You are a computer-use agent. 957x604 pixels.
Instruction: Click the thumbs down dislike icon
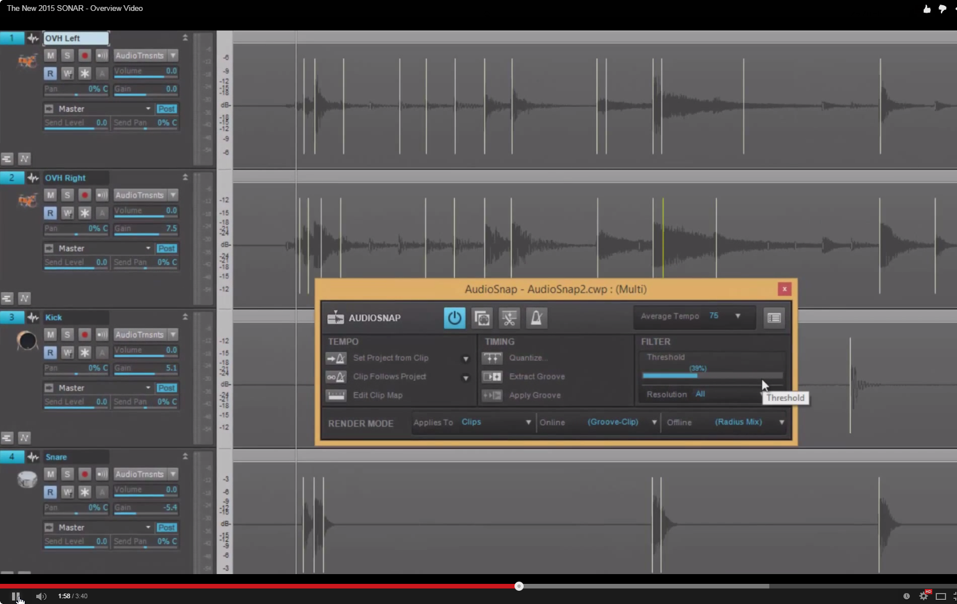click(942, 9)
